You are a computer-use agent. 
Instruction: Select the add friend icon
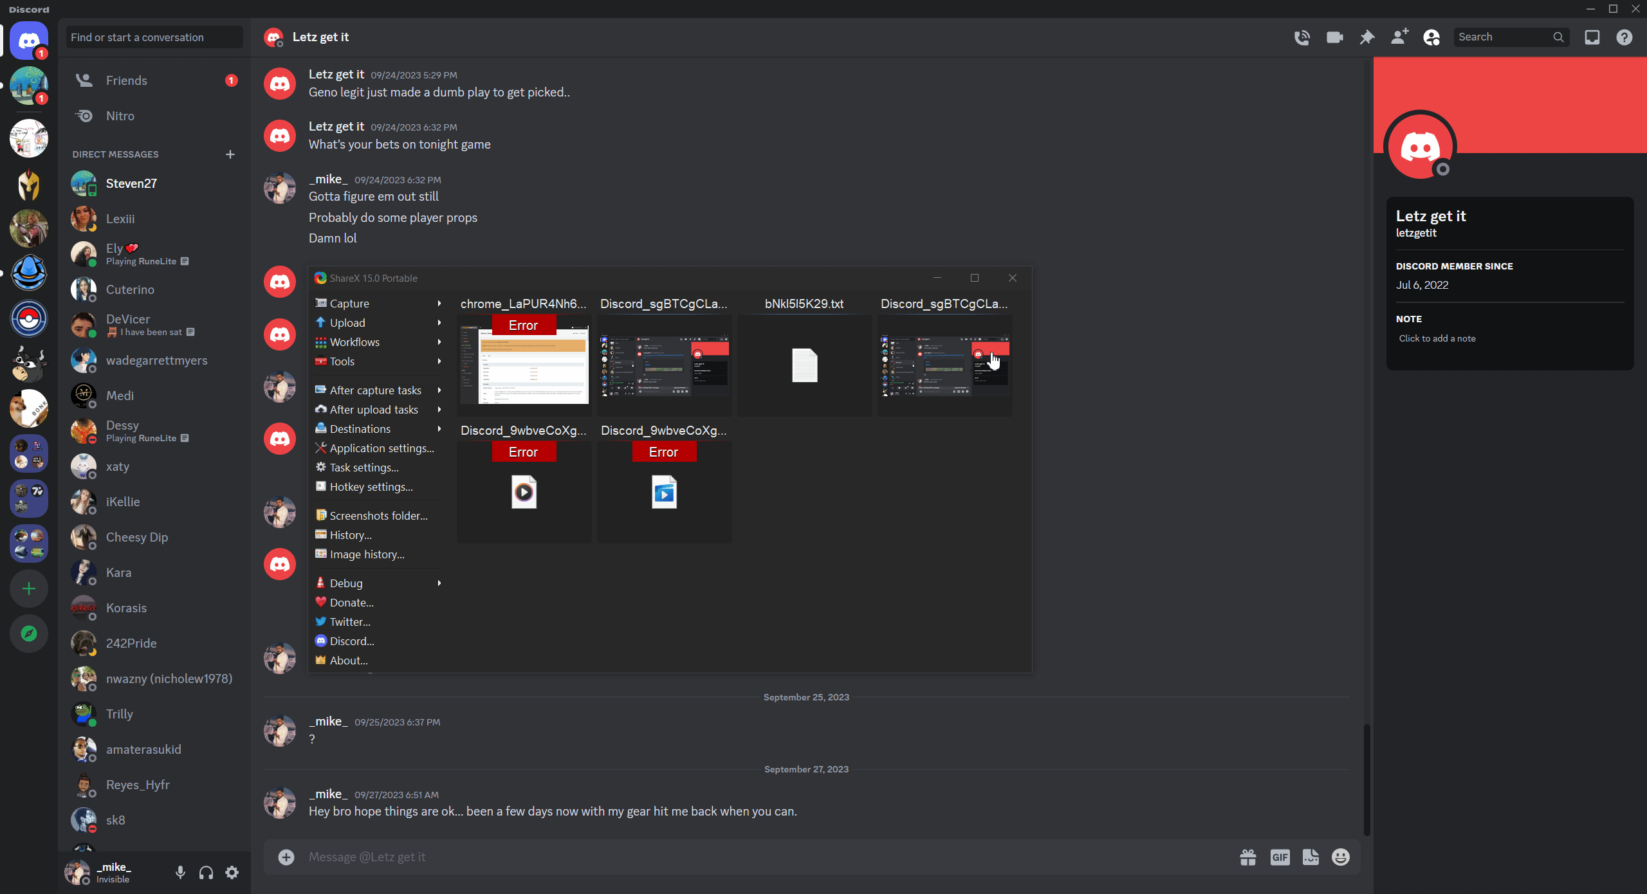point(1398,37)
